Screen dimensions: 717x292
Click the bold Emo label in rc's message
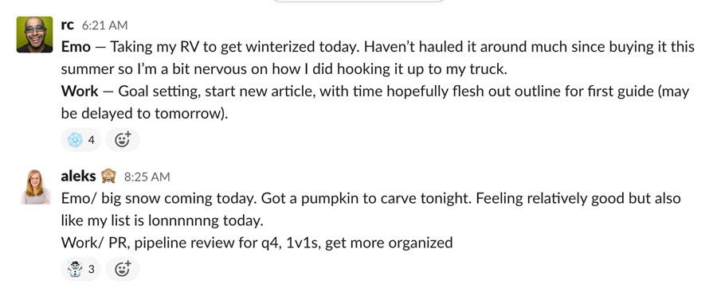pyautogui.click(x=76, y=47)
